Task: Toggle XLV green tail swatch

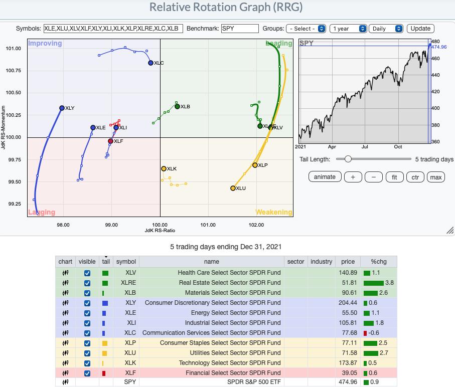Action: (x=105, y=273)
